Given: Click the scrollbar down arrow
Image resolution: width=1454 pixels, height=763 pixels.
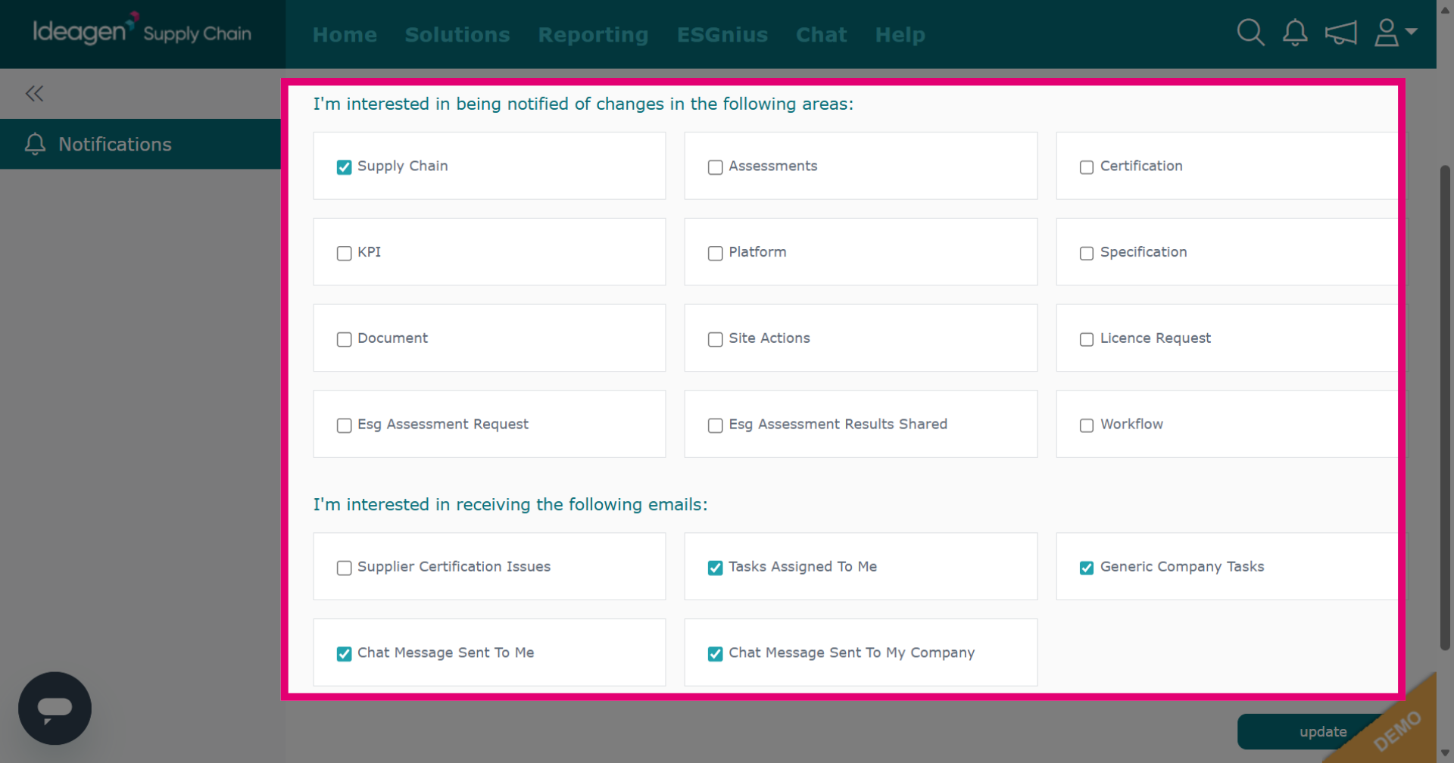Looking at the screenshot, I should coord(1445,753).
